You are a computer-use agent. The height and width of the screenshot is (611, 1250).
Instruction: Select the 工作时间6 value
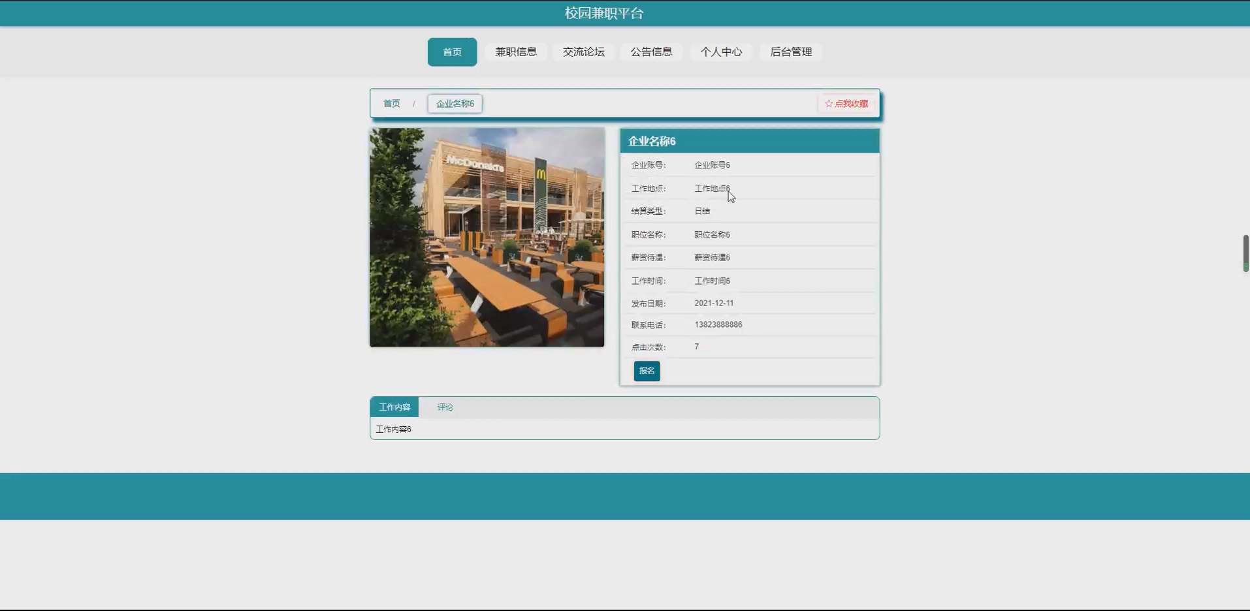[712, 281]
